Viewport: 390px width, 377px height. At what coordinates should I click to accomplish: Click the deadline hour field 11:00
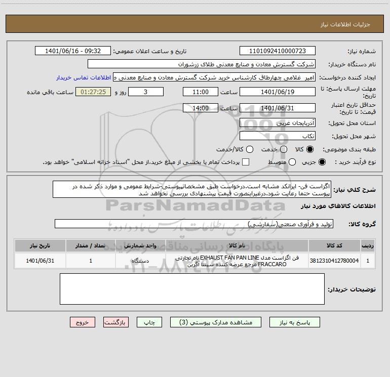coord(201,92)
